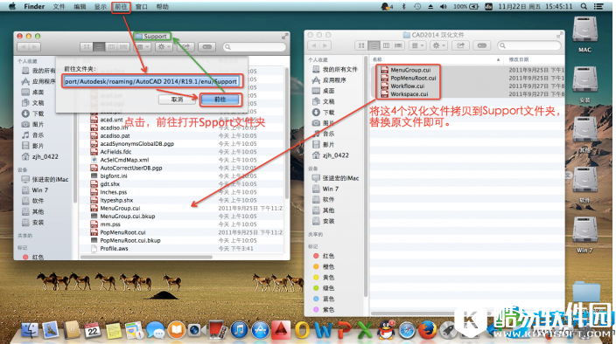
Task: Open arrange dropdown in CAD2014 window
Action: pyautogui.click(x=416, y=45)
